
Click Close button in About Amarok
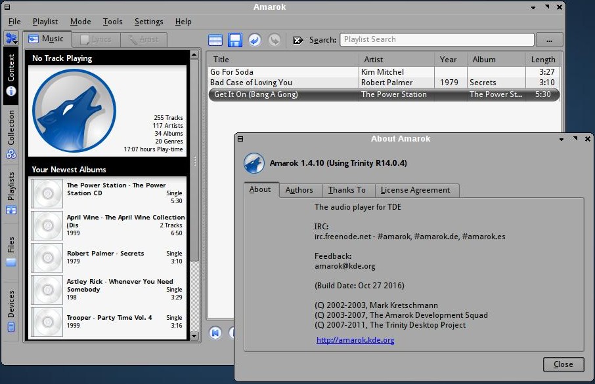[563, 364]
